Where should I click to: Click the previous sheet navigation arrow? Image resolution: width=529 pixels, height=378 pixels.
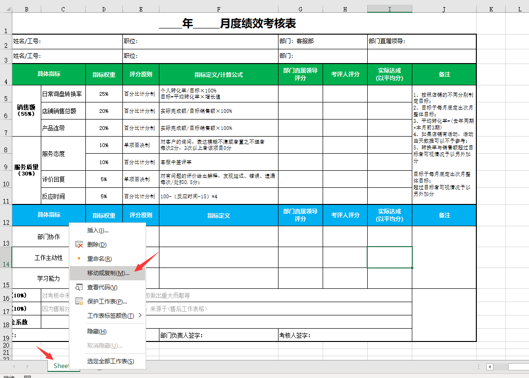(x=14, y=366)
